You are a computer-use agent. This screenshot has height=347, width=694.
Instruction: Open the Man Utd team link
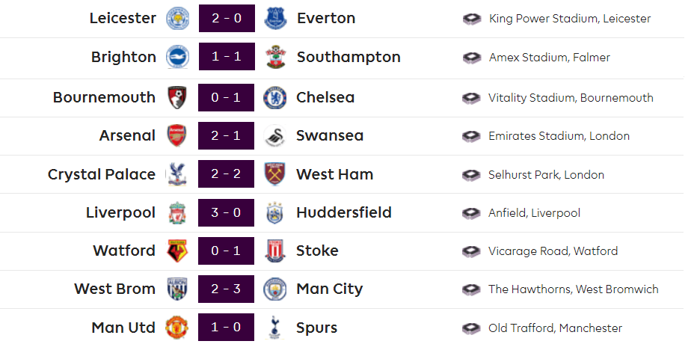(123, 328)
